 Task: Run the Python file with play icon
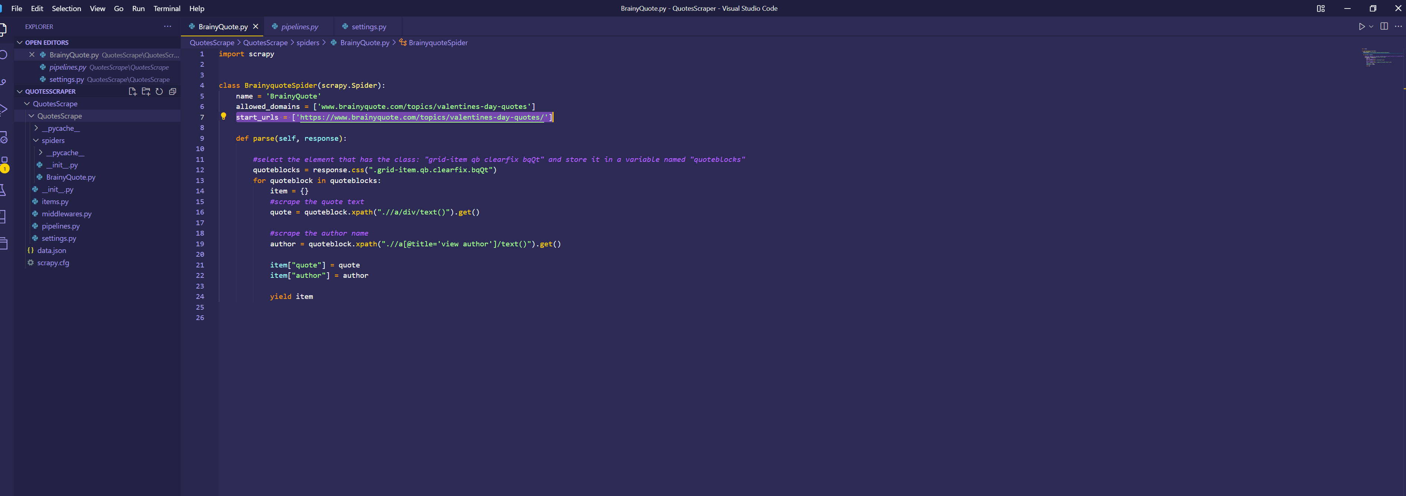[1361, 26]
